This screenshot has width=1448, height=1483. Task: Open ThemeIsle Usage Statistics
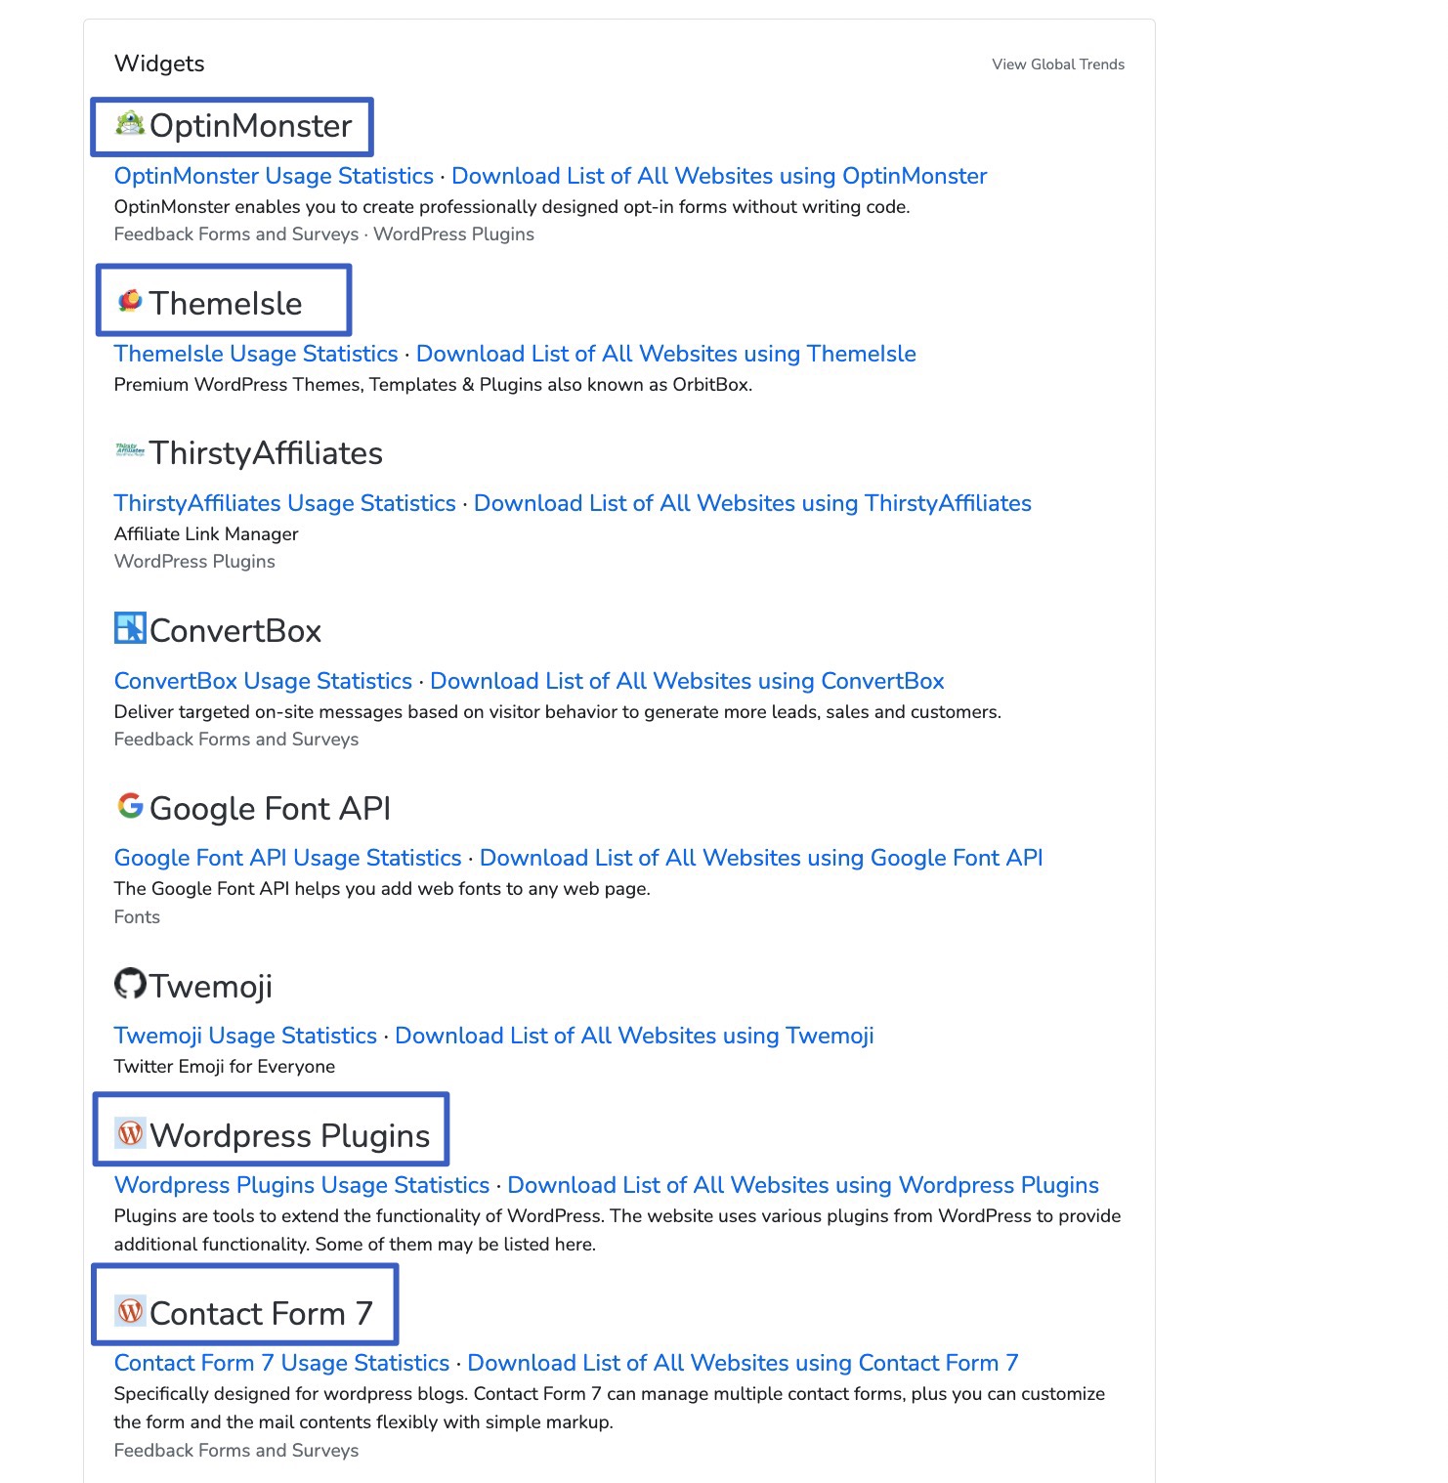[255, 354]
